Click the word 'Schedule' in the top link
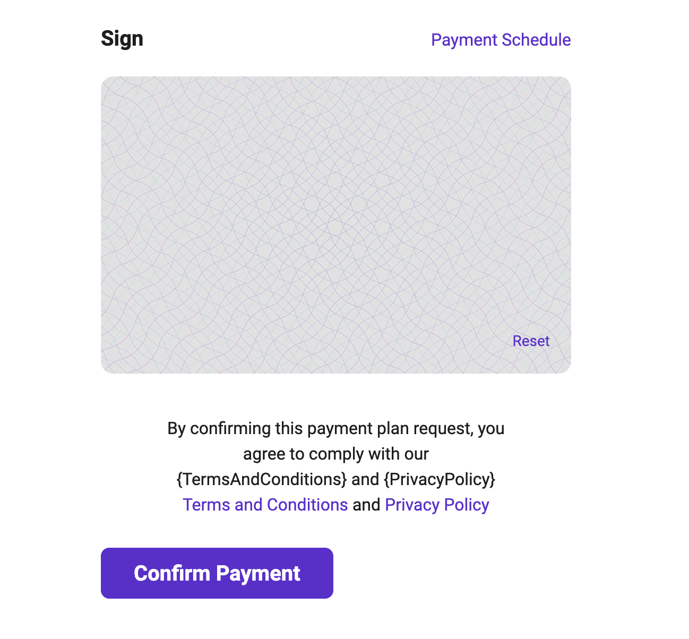The width and height of the screenshot is (689, 639). (x=536, y=40)
